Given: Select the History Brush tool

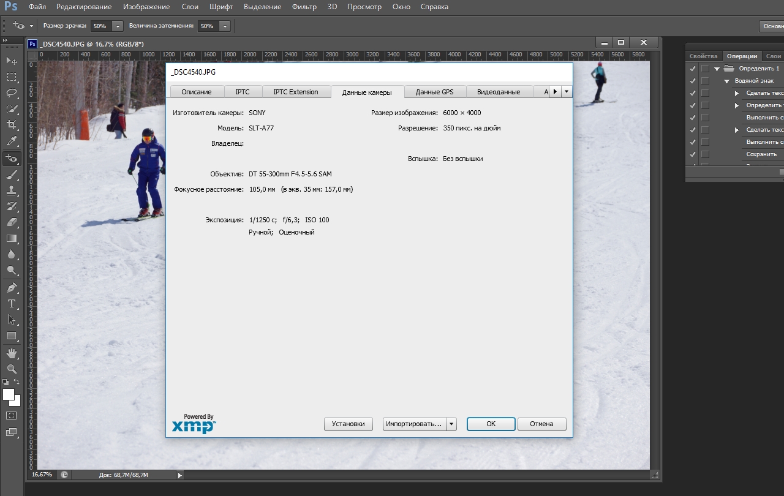Looking at the screenshot, I should (12, 206).
